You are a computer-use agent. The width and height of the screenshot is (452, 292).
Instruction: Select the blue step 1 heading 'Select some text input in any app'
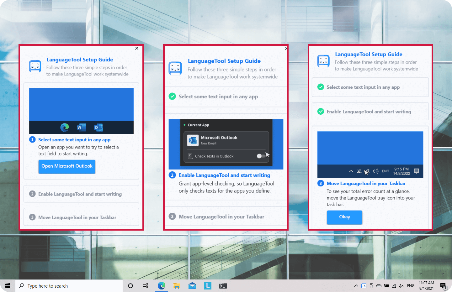74,140
